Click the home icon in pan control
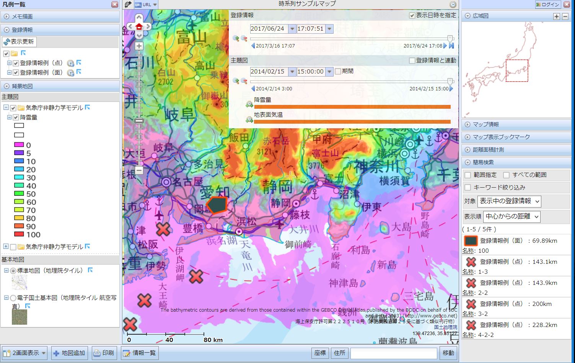Screen dimensions: 575x363 139,26
